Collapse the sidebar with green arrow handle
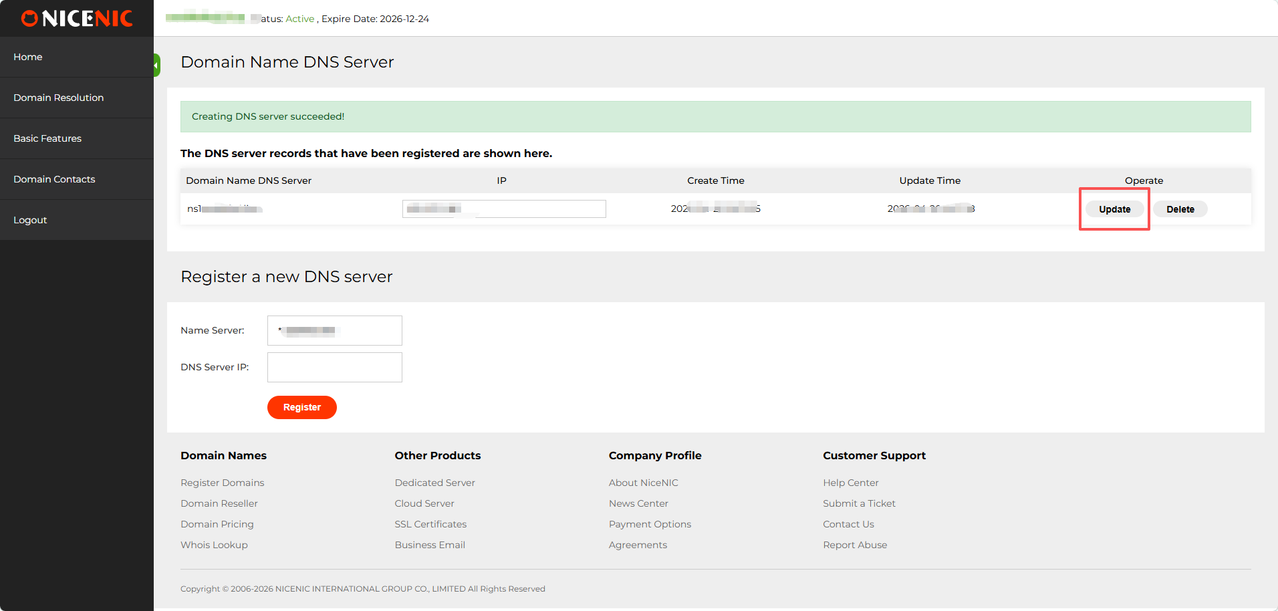The image size is (1278, 611). pyautogui.click(x=157, y=65)
